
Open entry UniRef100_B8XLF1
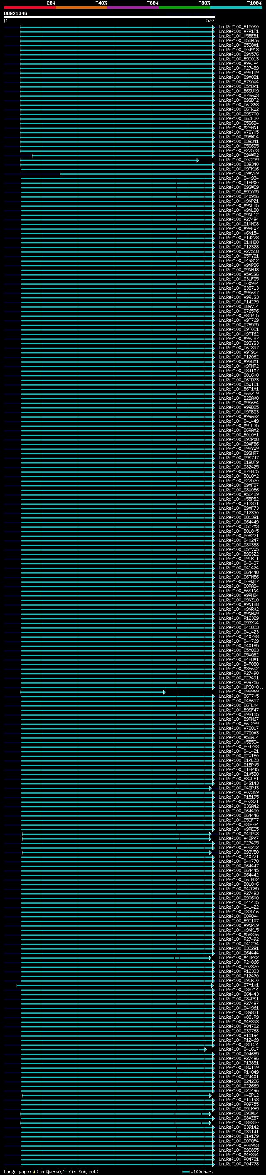click(x=238, y=779)
